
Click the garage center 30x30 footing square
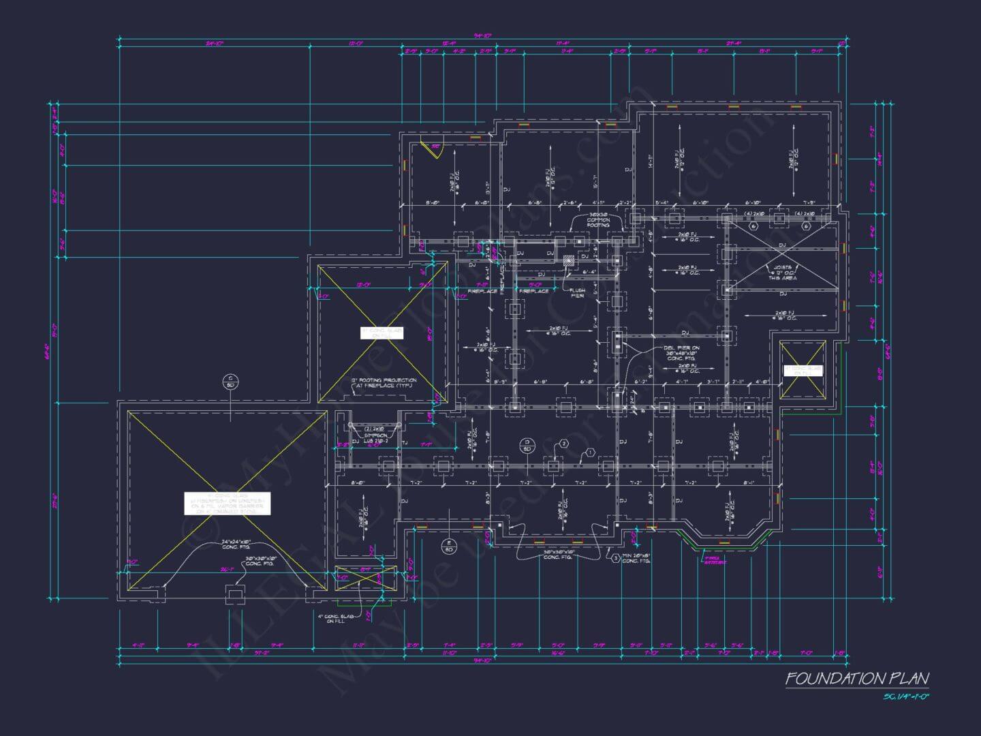(x=234, y=594)
